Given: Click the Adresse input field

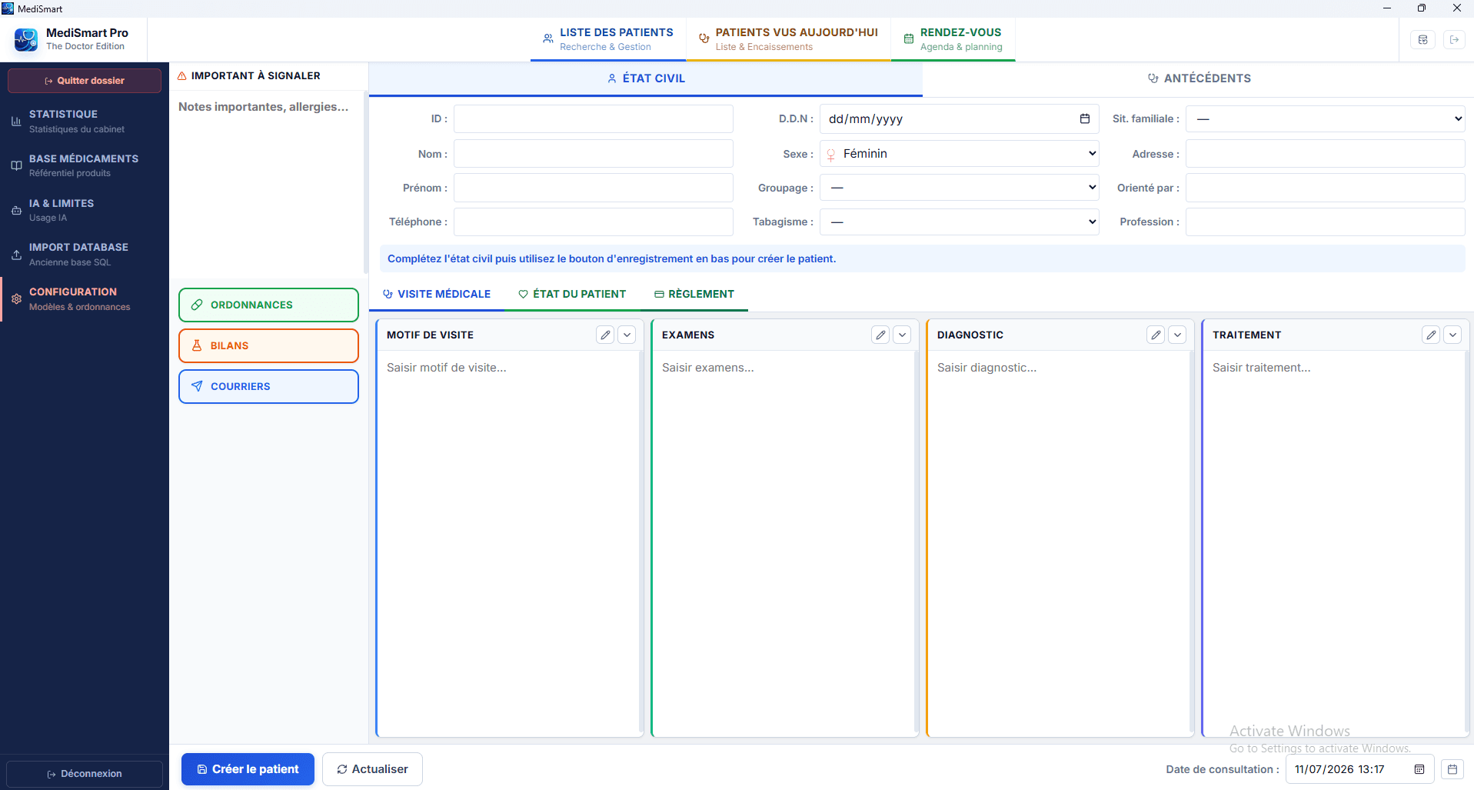Looking at the screenshot, I should point(1325,154).
